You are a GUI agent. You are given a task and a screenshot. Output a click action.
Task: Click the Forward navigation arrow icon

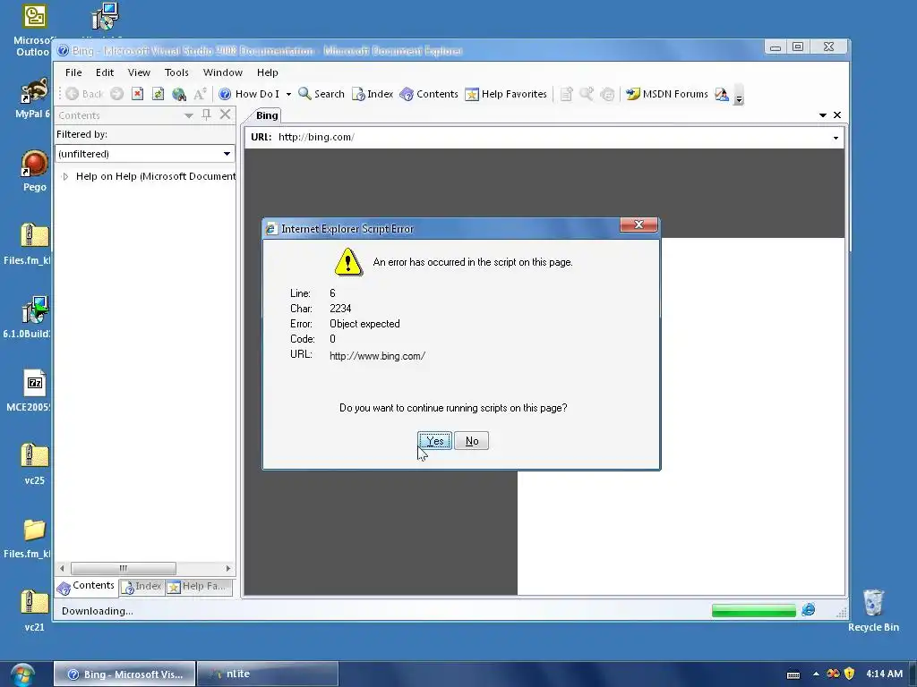pyautogui.click(x=117, y=94)
